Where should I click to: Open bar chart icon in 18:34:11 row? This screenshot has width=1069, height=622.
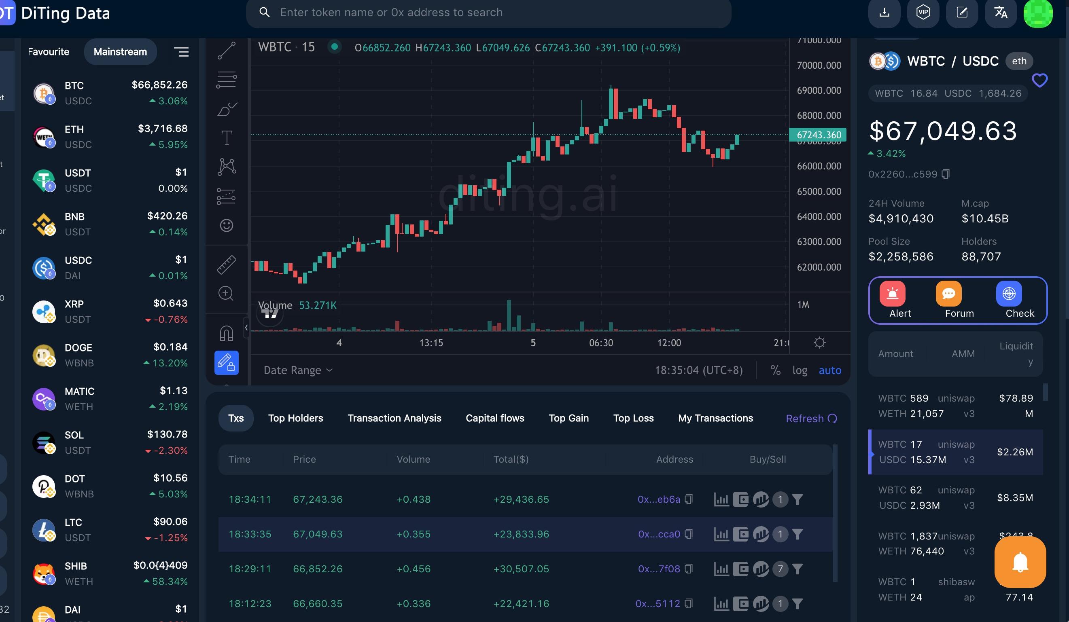point(721,499)
